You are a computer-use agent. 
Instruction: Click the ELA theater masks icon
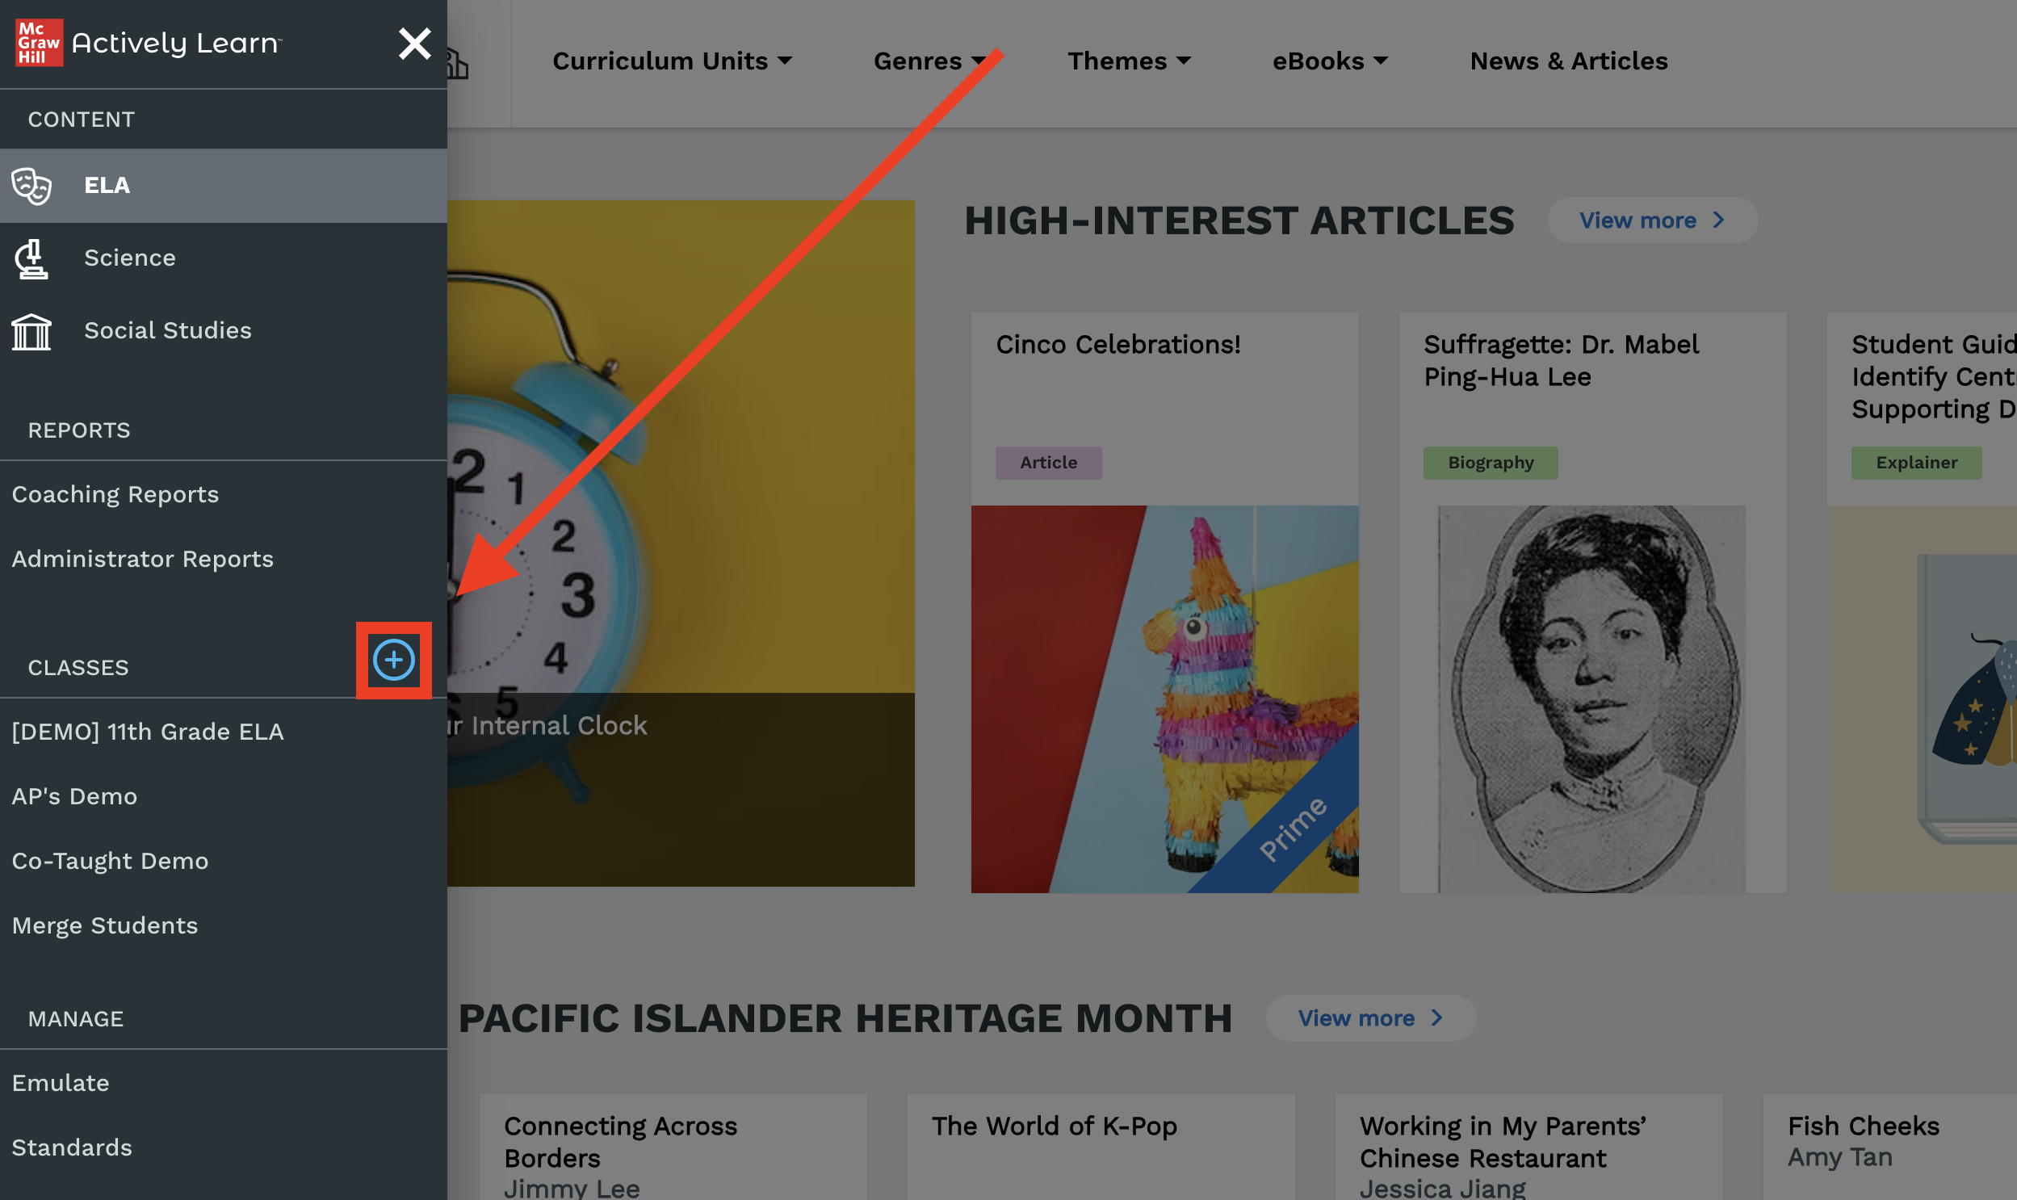tap(31, 186)
